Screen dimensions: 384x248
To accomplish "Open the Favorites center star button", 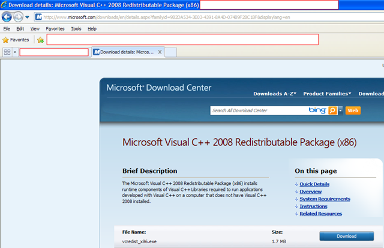I will pyautogui.click(x=16, y=40).
